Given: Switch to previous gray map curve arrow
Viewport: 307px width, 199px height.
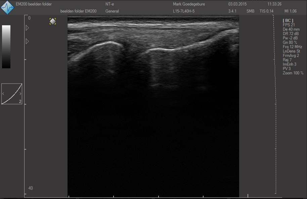Looking at the screenshot, I should pos(3,94).
